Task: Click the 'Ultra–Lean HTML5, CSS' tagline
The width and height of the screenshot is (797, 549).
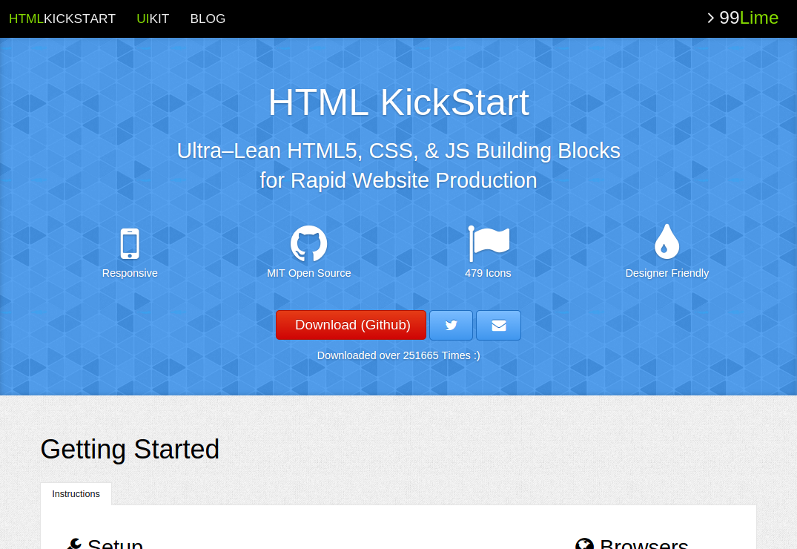Action: pos(399,165)
